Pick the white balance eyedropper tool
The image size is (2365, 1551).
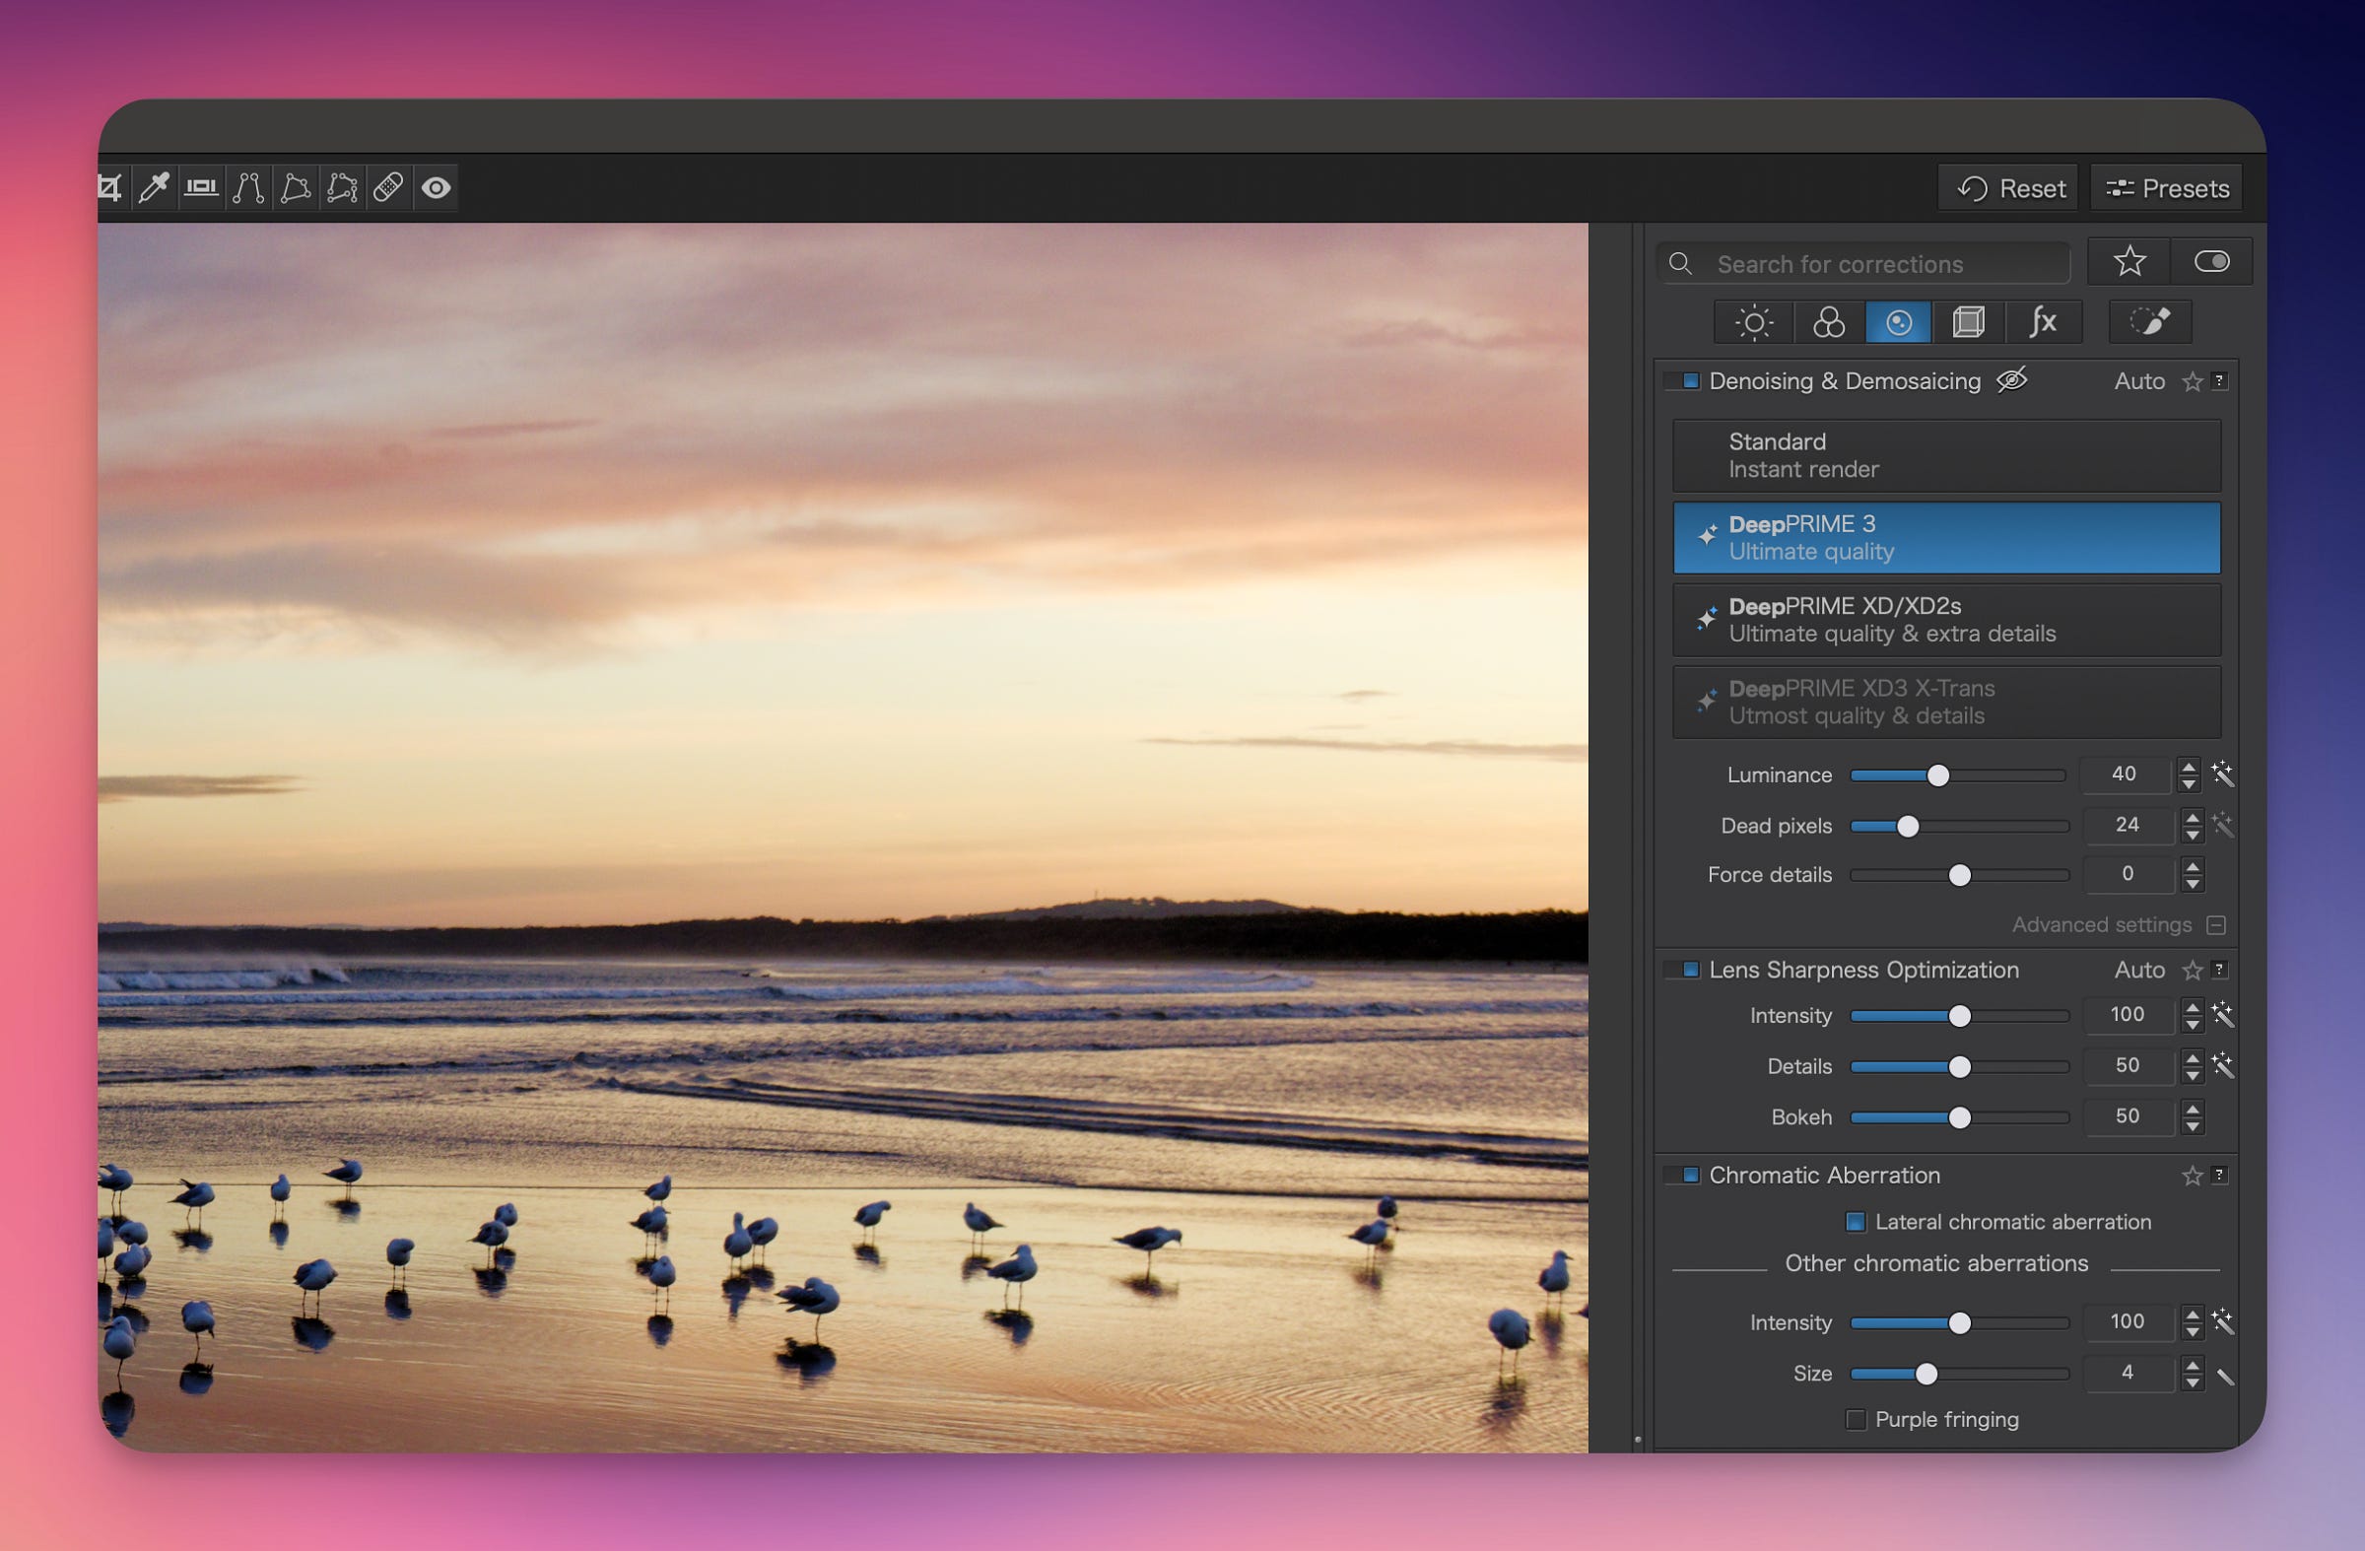[x=154, y=188]
